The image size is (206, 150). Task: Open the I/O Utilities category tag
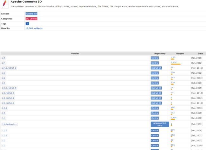pos(31,19)
